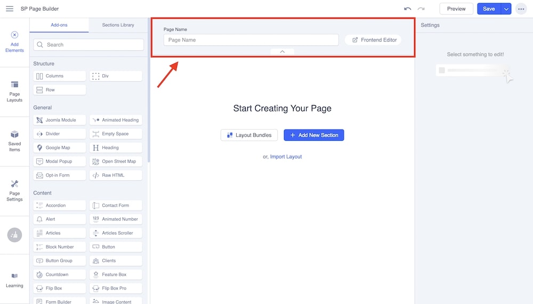
Task: Close the Add Elements panel
Action: point(14,35)
